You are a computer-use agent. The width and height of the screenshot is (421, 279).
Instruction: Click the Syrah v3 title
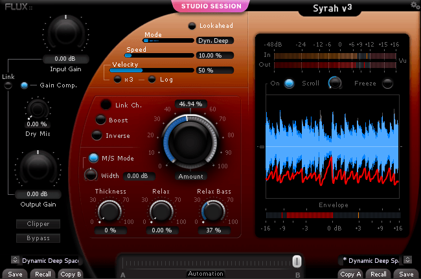[x=332, y=8]
